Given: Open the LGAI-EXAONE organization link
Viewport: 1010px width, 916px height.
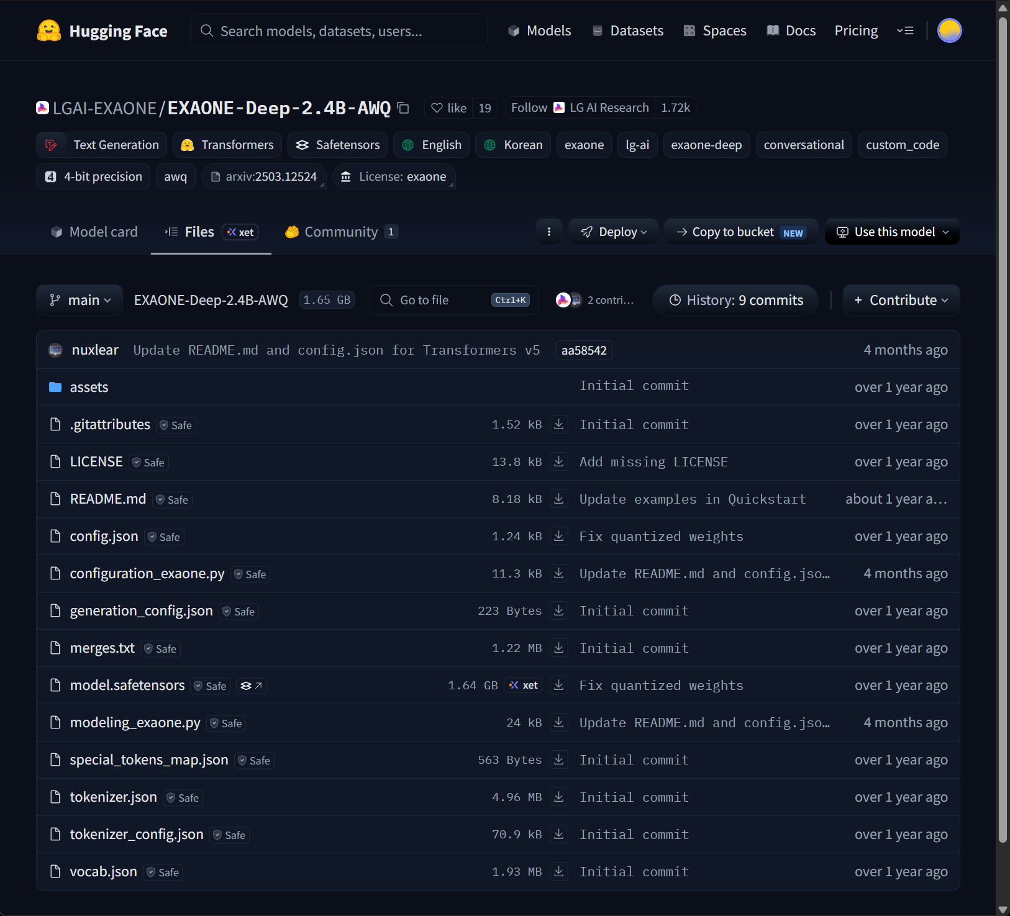Looking at the screenshot, I should click(x=104, y=108).
